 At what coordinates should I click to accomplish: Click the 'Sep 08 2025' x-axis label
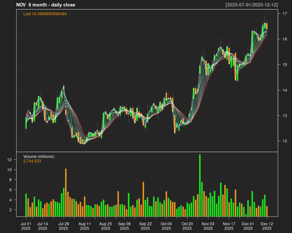tap(124, 226)
